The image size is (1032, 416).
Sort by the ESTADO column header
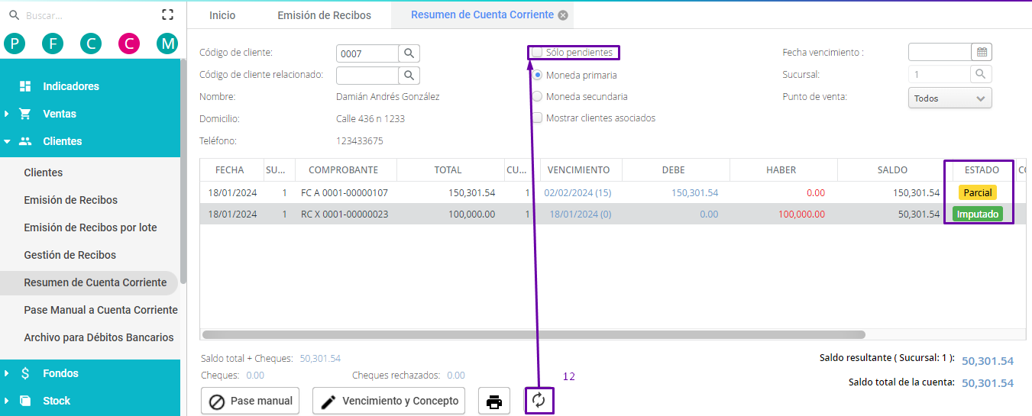coord(982,169)
